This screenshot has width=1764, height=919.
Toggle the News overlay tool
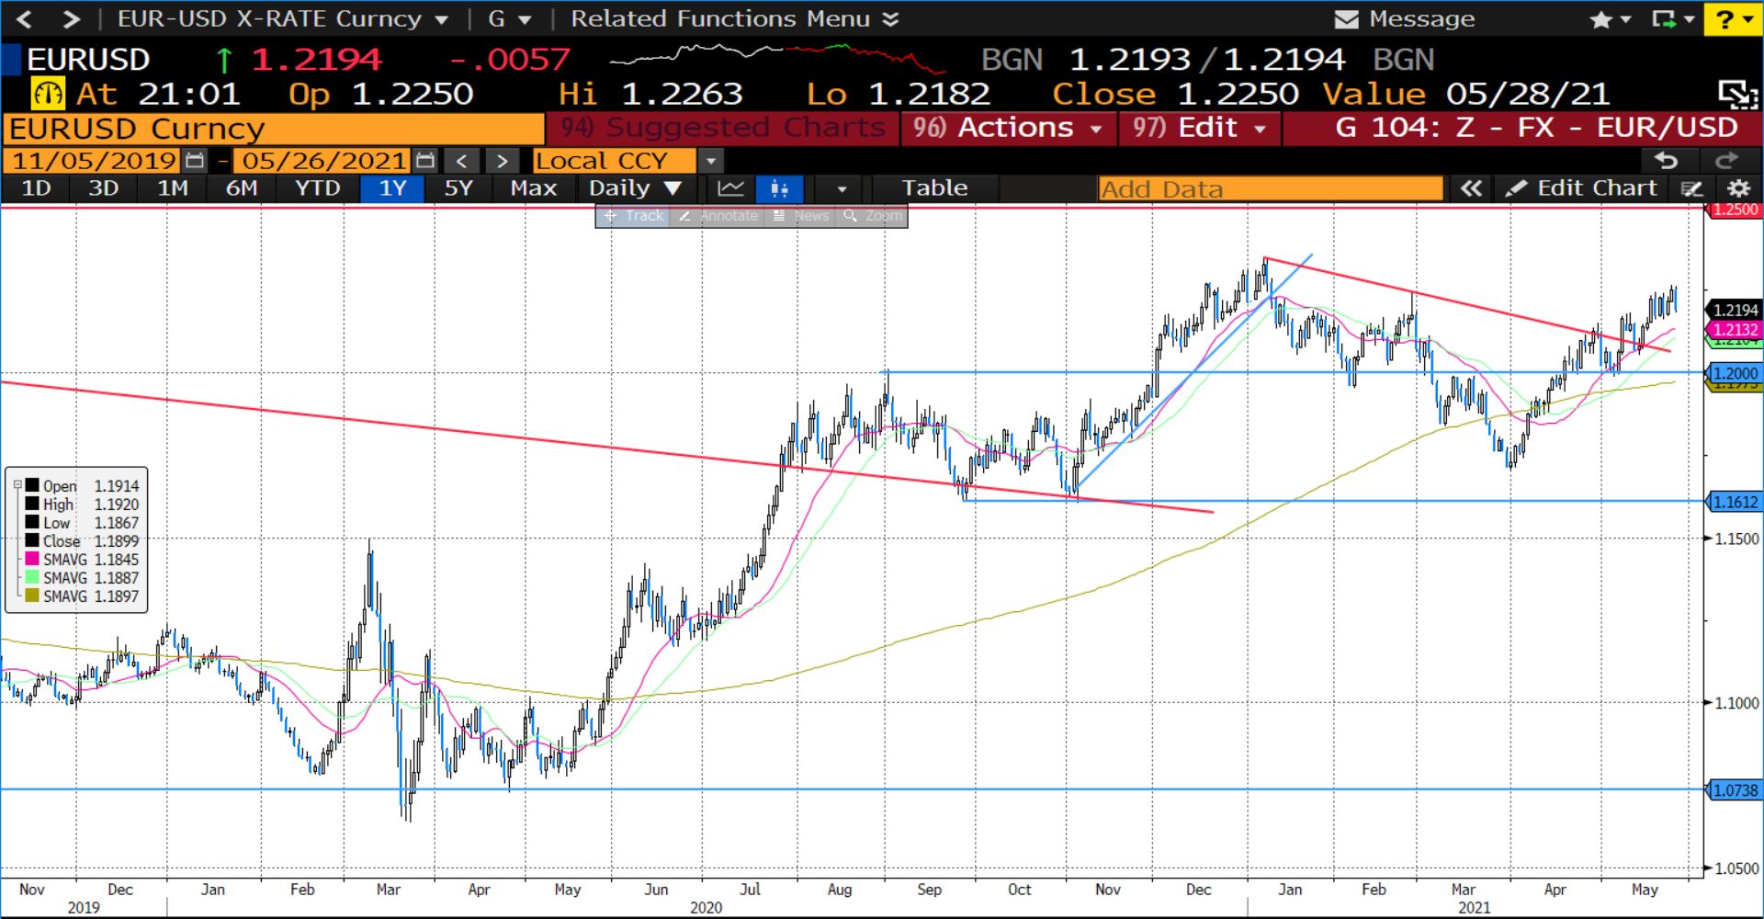coord(800,216)
